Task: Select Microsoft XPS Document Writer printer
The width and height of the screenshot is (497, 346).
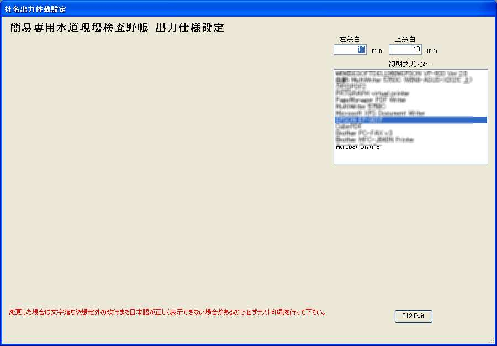Action: click(x=380, y=113)
